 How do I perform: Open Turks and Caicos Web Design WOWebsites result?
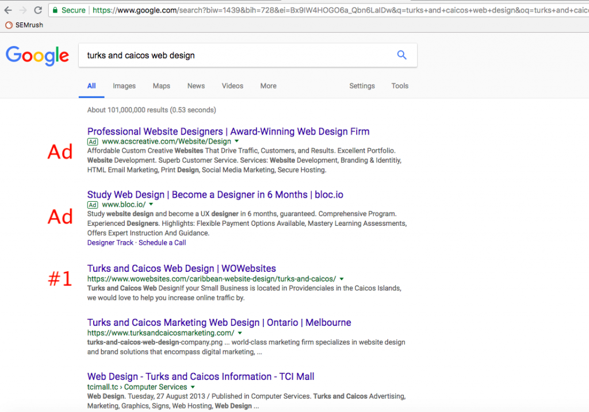click(181, 269)
